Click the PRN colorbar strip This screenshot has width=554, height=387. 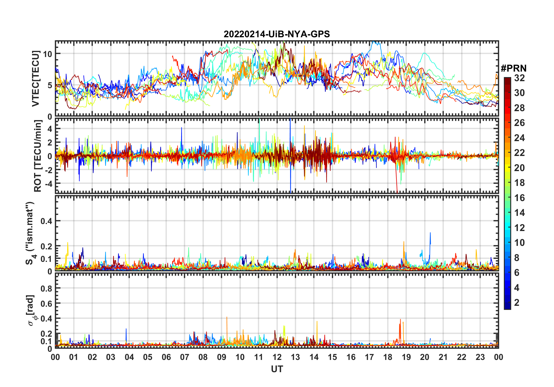[x=507, y=193]
